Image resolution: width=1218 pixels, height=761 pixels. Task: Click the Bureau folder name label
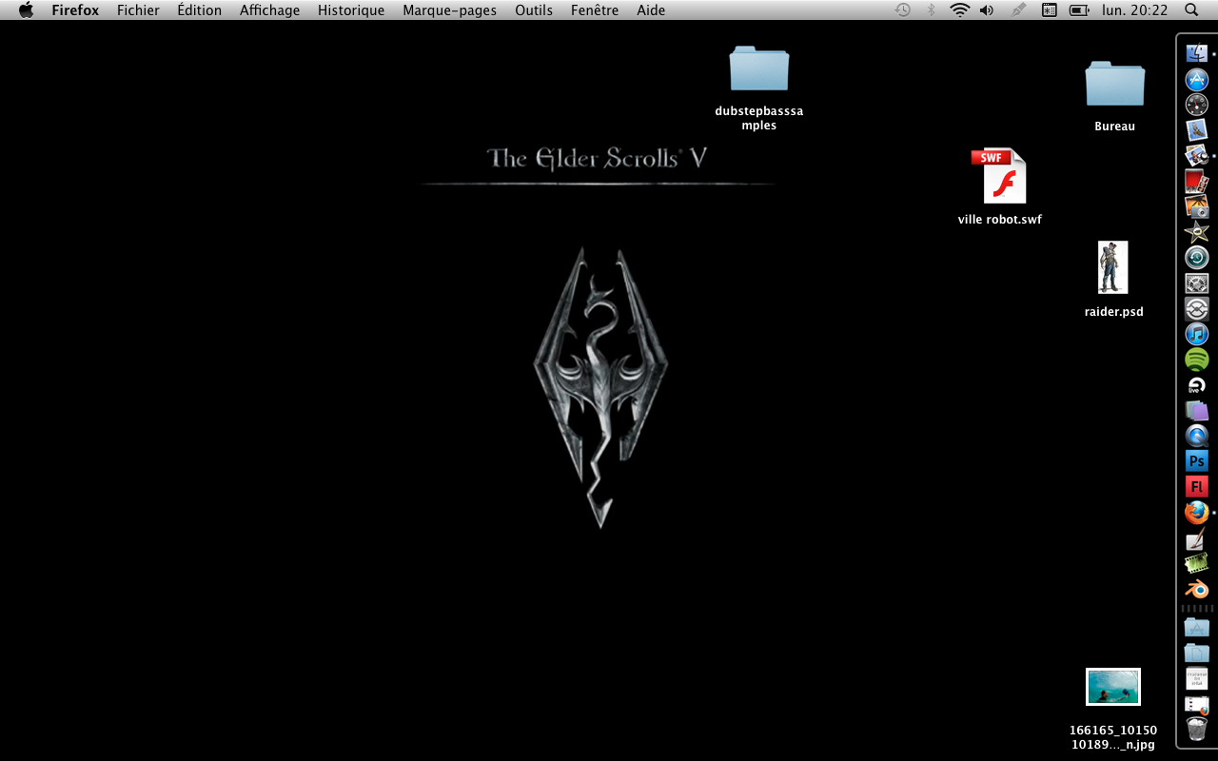click(x=1115, y=127)
